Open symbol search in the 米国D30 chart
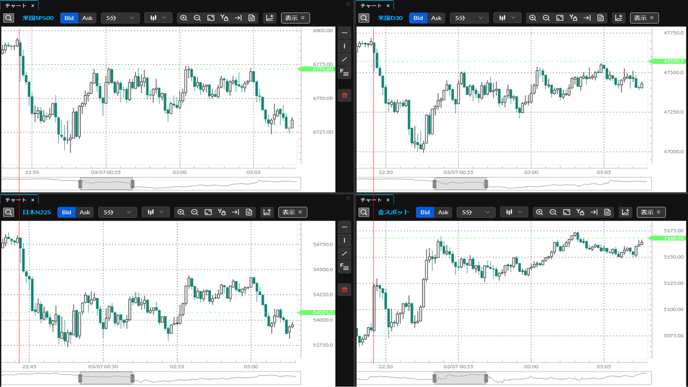688x387 pixels. 363,18
